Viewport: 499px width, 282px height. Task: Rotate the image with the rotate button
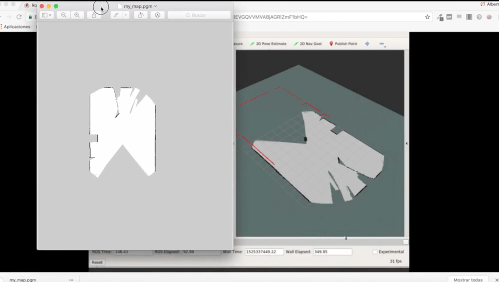141,15
